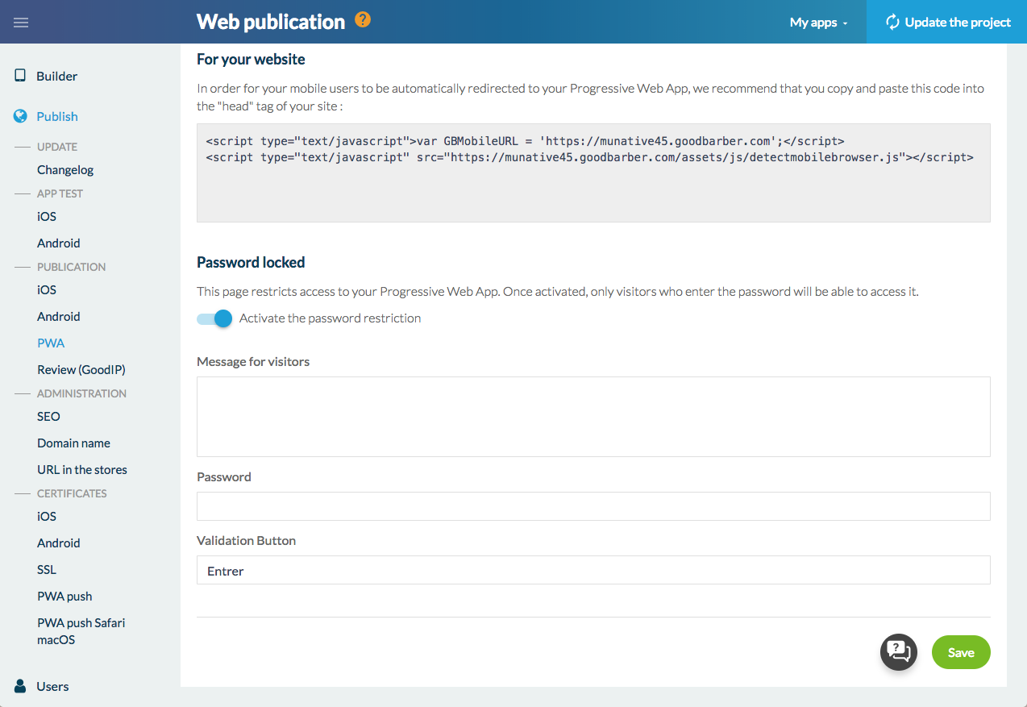Click the Message for visitors text area
The height and width of the screenshot is (707, 1027).
click(x=592, y=417)
